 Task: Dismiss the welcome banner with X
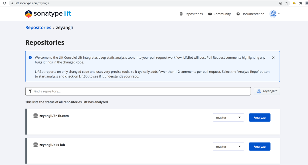(x=273, y=58)
